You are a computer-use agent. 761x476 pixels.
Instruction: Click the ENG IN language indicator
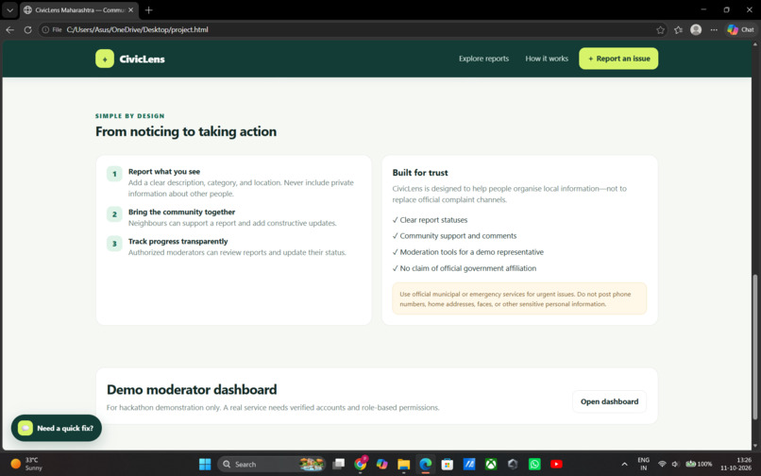(x=644, y=465)
